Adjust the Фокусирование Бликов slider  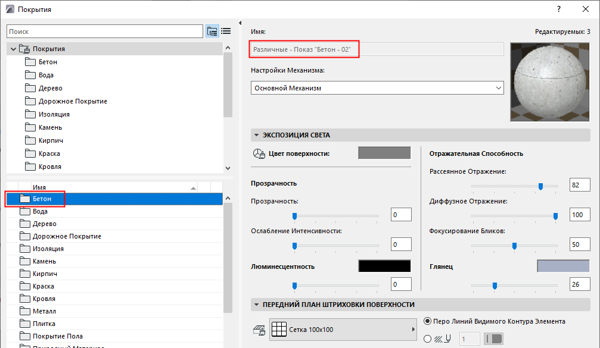515,246
